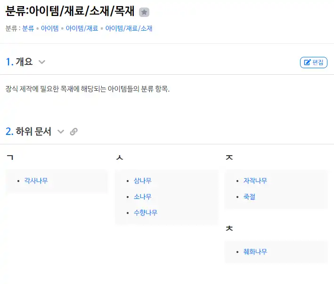Viewport: 334px width, 284px height.
Task: Open the 분류 breadcrumb link
Action: pos(28,28)
